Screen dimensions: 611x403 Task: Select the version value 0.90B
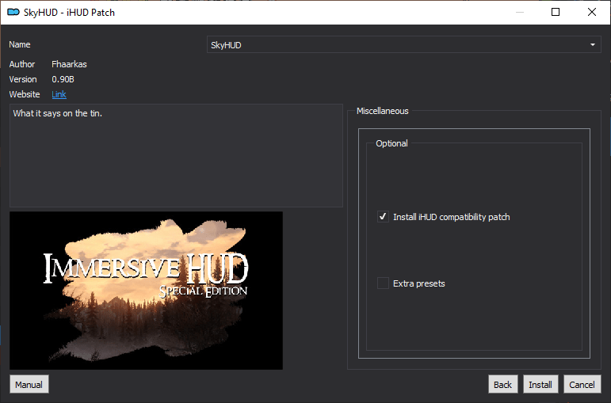tap(63, 79)
